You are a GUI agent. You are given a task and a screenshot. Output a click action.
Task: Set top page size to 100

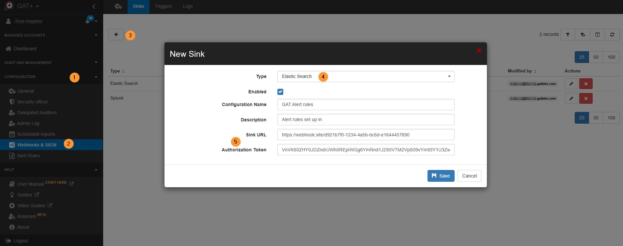pyautogui.click(x=611, y=57)
